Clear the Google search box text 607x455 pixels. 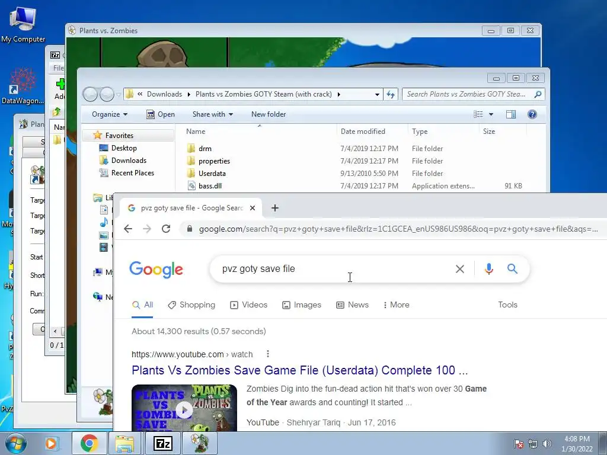(x=460, y=269)
